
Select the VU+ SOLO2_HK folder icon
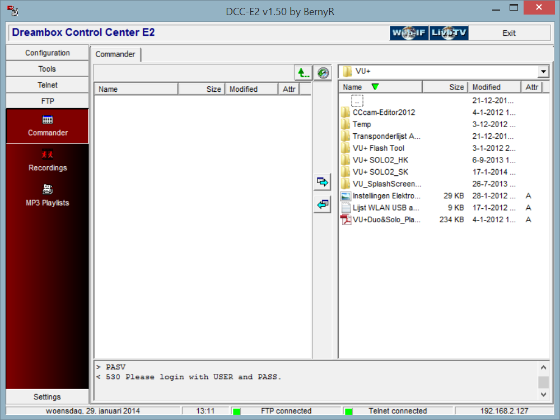click(346, 160)
